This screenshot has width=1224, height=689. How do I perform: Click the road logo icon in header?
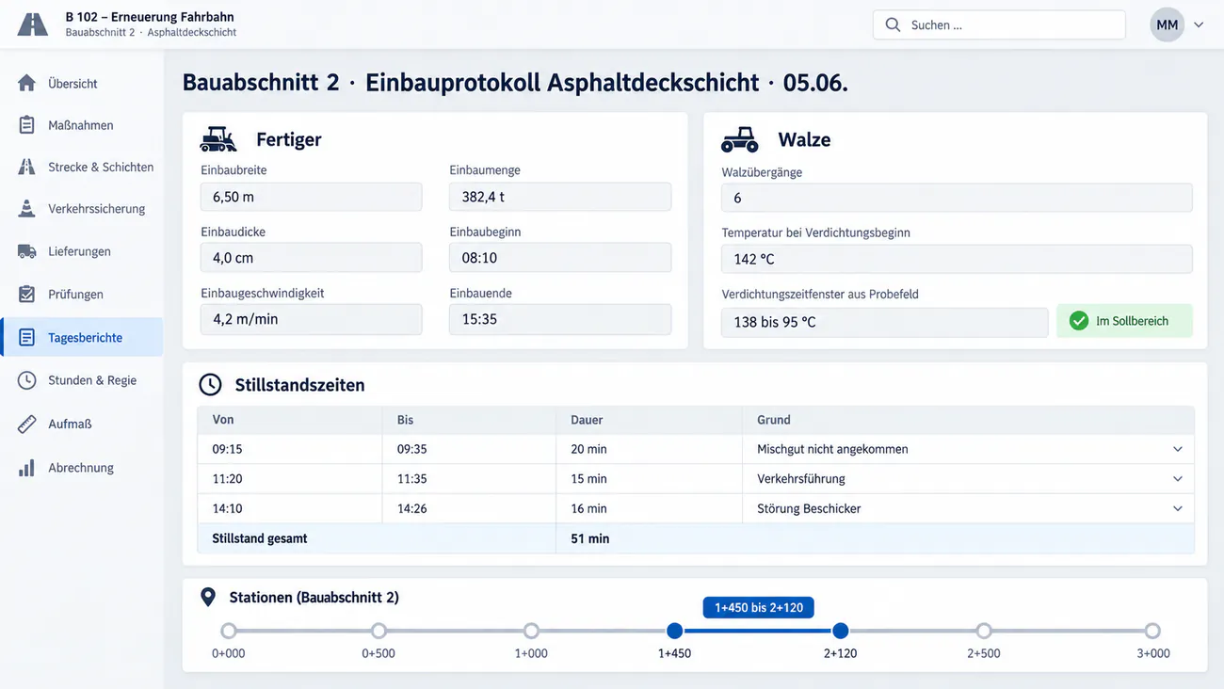tap(32, 24)
